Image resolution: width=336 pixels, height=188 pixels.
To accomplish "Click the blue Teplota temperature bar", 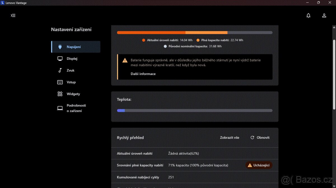I will coord(121,110).
